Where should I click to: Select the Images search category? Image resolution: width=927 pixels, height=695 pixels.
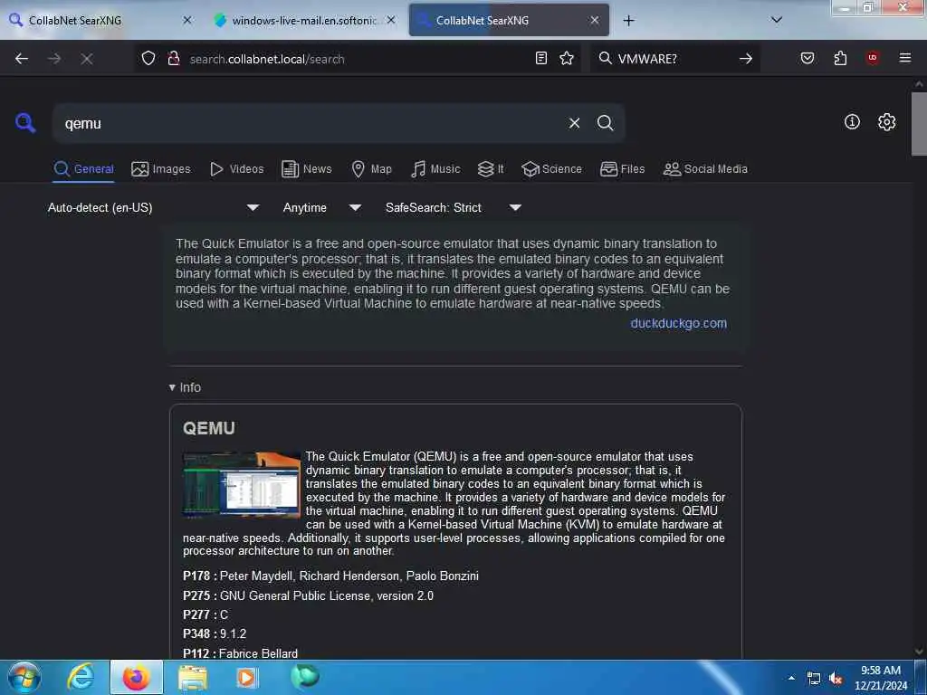161,169
